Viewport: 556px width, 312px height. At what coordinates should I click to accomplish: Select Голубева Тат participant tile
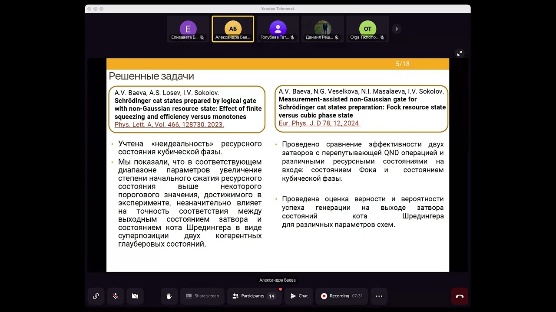(278, 29)
